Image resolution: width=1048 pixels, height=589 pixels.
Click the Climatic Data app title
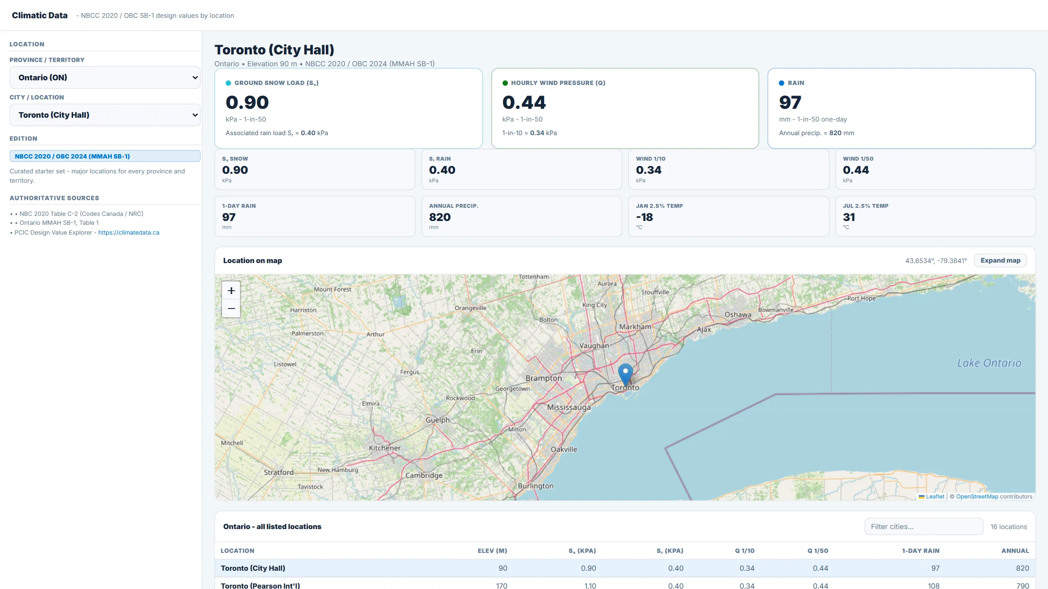click(x=40, y=15)
